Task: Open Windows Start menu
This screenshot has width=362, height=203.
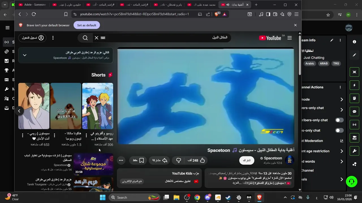Action: (102, 197)
